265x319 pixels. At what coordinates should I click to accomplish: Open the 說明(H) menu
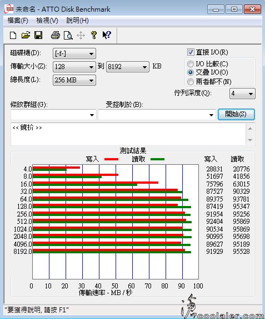[77, 21]
